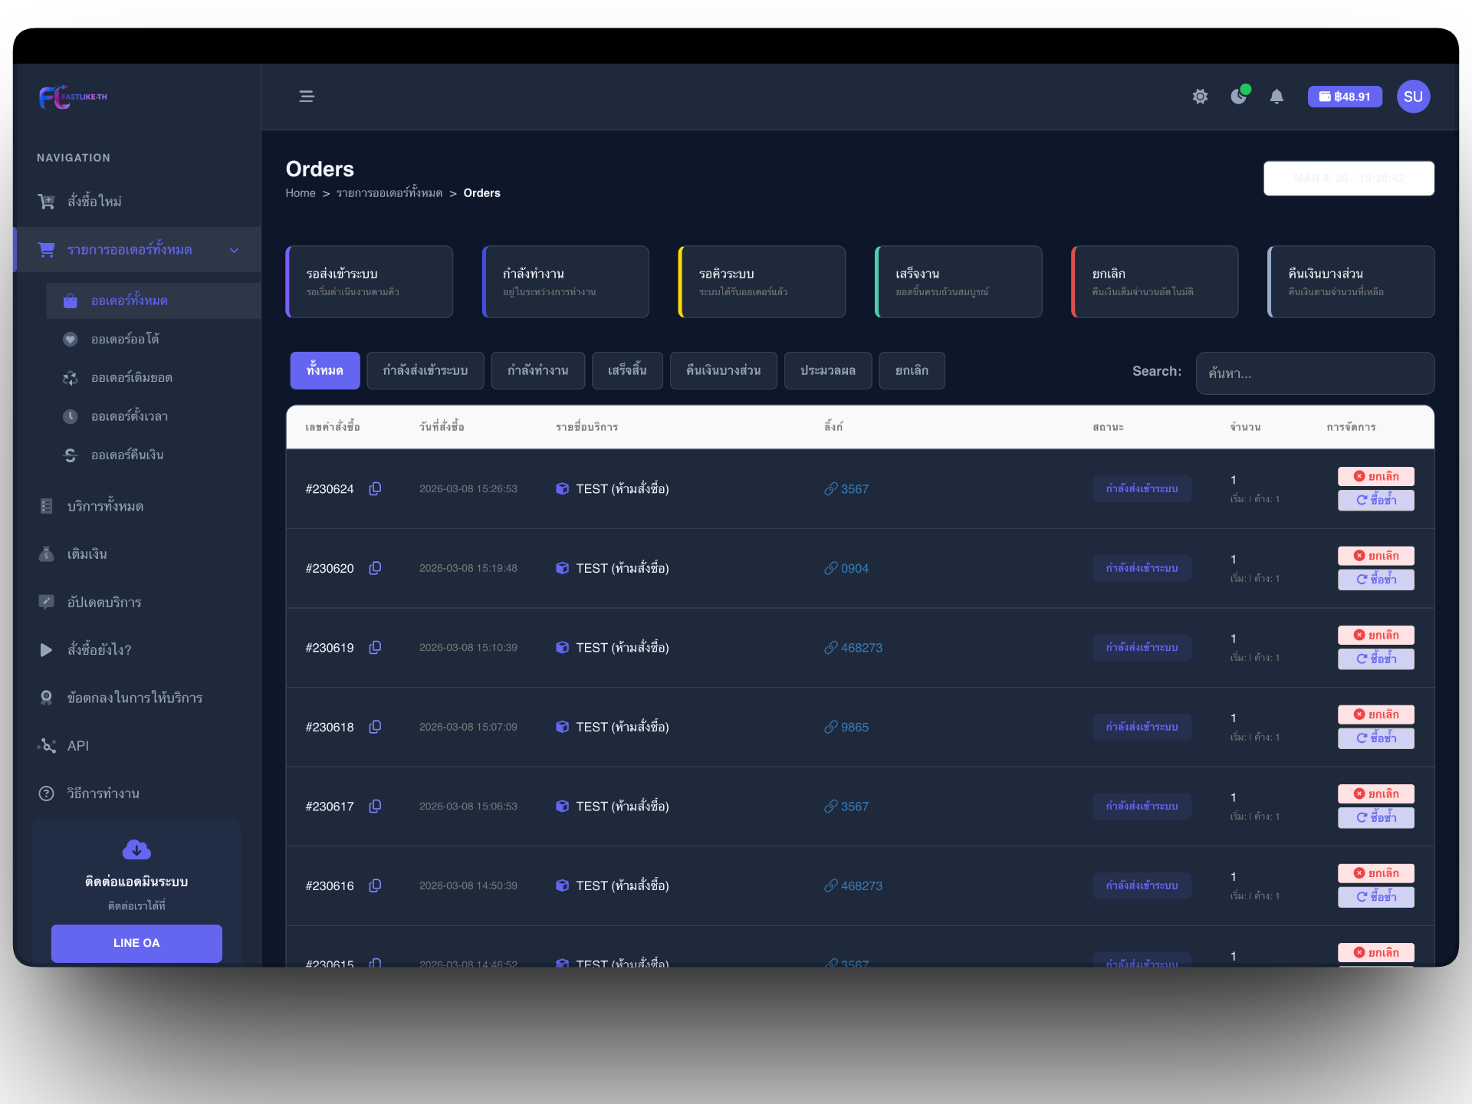The width and height of the screenshot is (1472, 1104).
Task: Open notifications bell icon
Action: (x=1276, y=97)
